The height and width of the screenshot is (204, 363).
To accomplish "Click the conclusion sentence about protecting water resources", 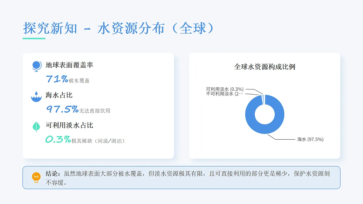I will pos(188,178).
